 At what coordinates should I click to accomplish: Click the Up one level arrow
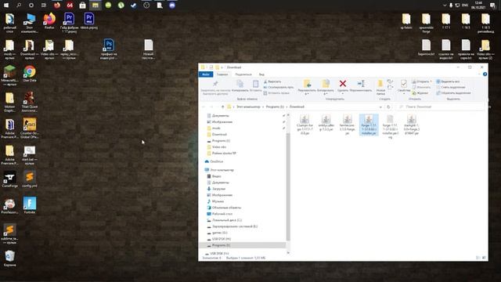point(222,107)
